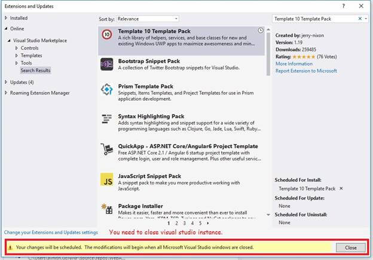Click the Bootstrap Snippet Pack icon

point(107,64)
